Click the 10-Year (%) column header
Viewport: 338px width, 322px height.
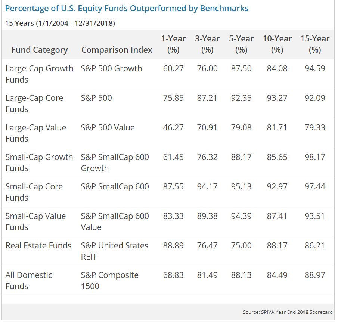click(x=277, y=44)
